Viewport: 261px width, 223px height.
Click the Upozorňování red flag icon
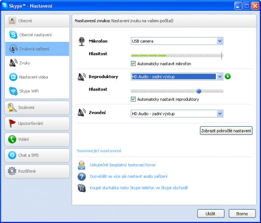pyautogui.click(x=12, y=124)
